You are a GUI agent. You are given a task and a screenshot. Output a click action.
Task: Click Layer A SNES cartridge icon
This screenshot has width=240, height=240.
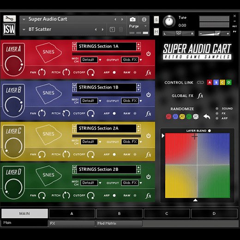pos(48,53)
